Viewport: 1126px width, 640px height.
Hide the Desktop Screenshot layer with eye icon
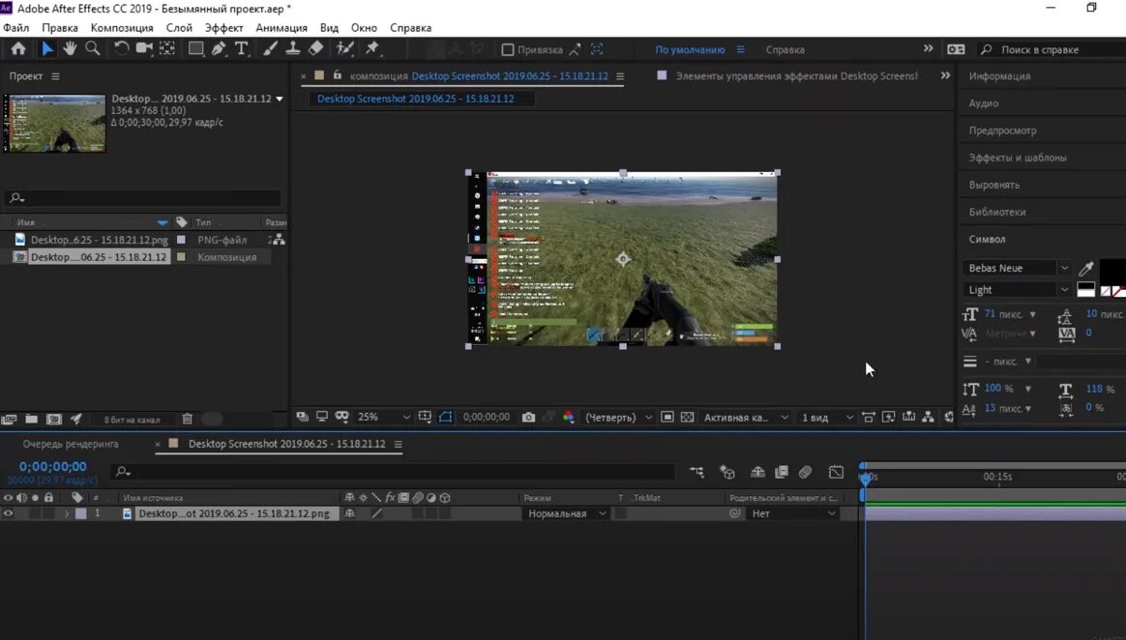click(x=9, y=513)
